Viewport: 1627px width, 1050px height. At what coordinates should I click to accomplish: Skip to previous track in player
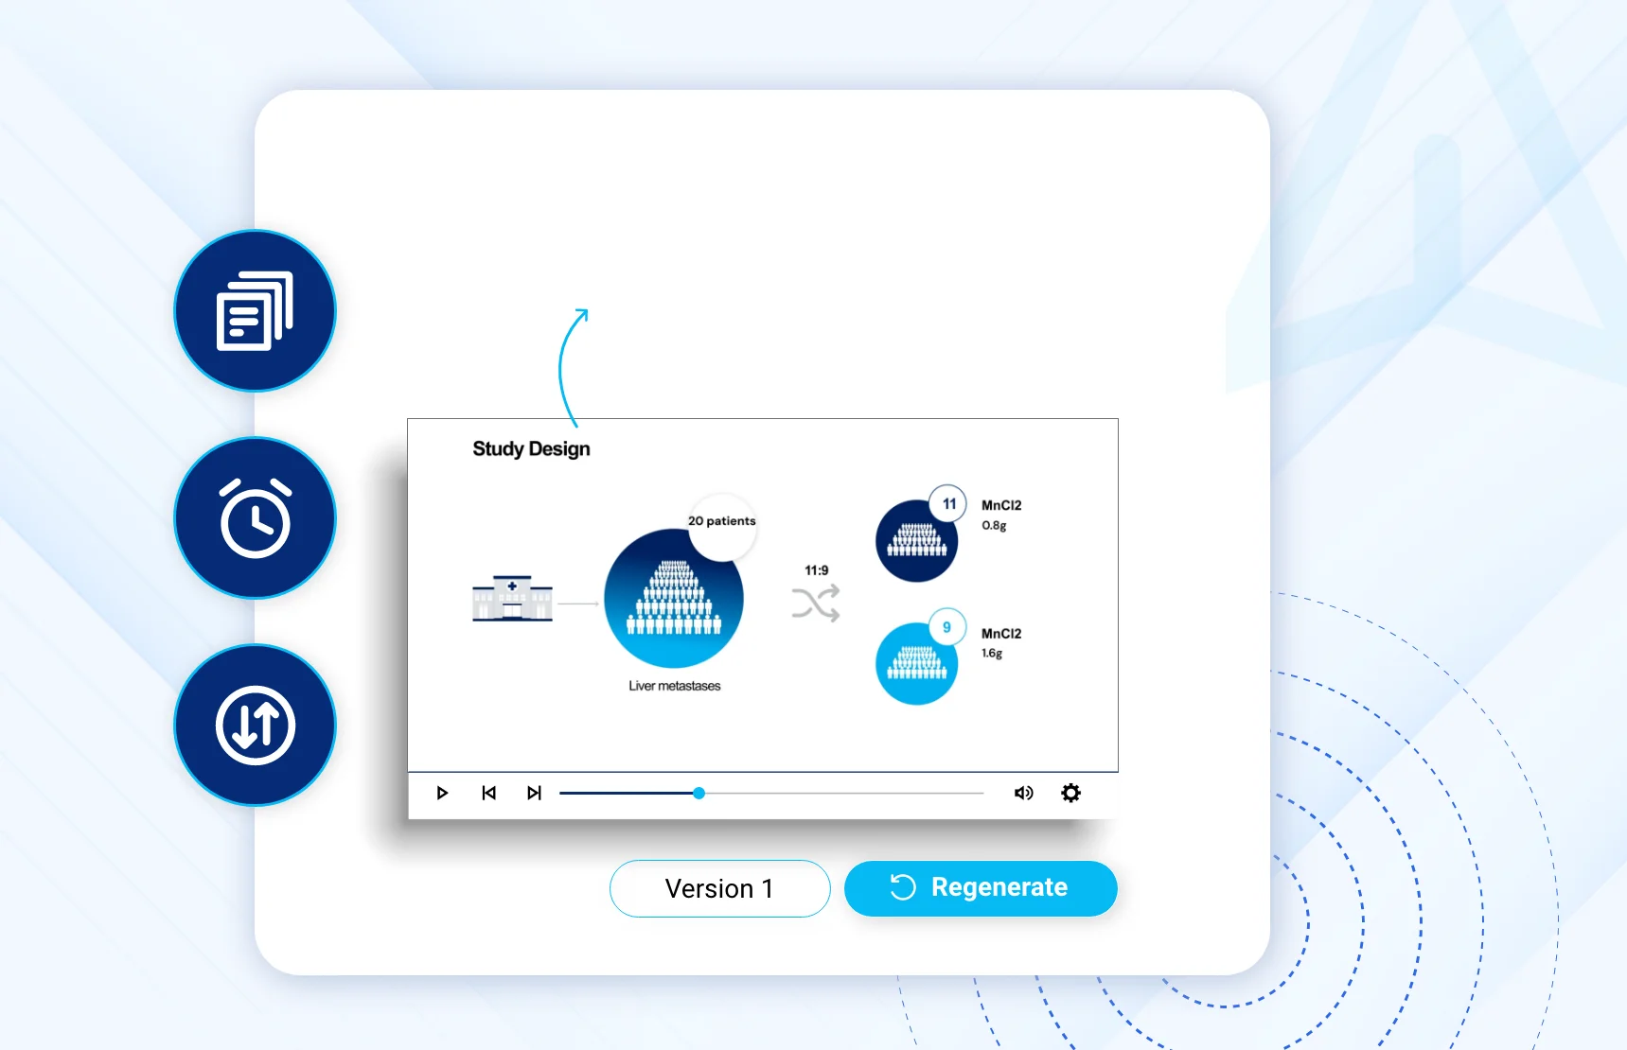[x=488, y=793]
